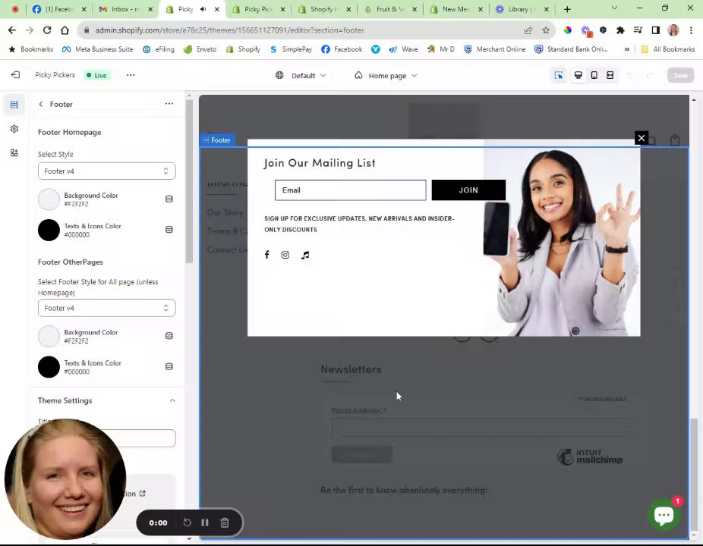This screenshot has height=546, width=703.
Task: Click the Footer section label tag
Action: point(217,140)
